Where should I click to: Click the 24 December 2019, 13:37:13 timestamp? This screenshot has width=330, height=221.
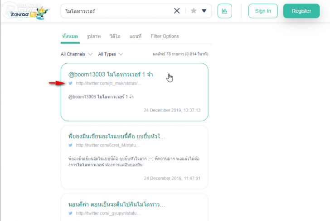tap(172, 110)
